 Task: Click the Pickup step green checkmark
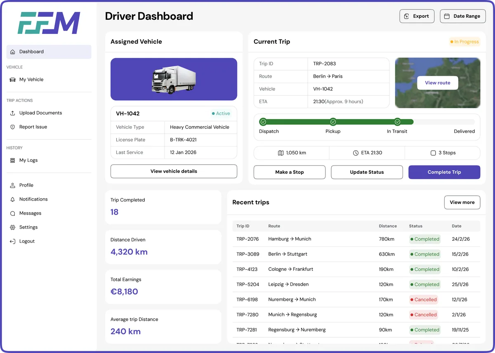(333, 122)
